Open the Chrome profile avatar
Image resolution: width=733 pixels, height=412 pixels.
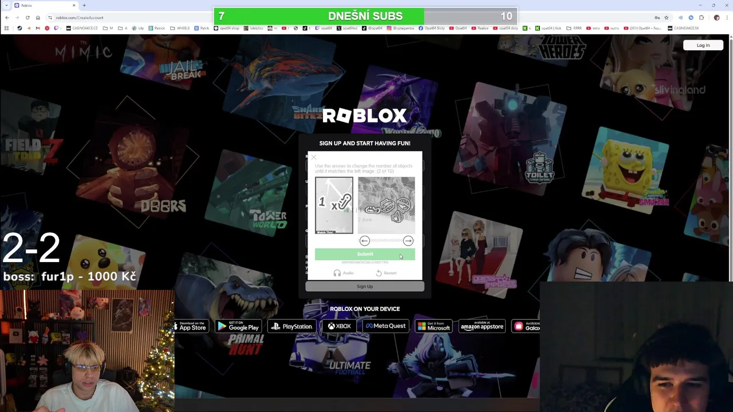click(x=716, y=18)
